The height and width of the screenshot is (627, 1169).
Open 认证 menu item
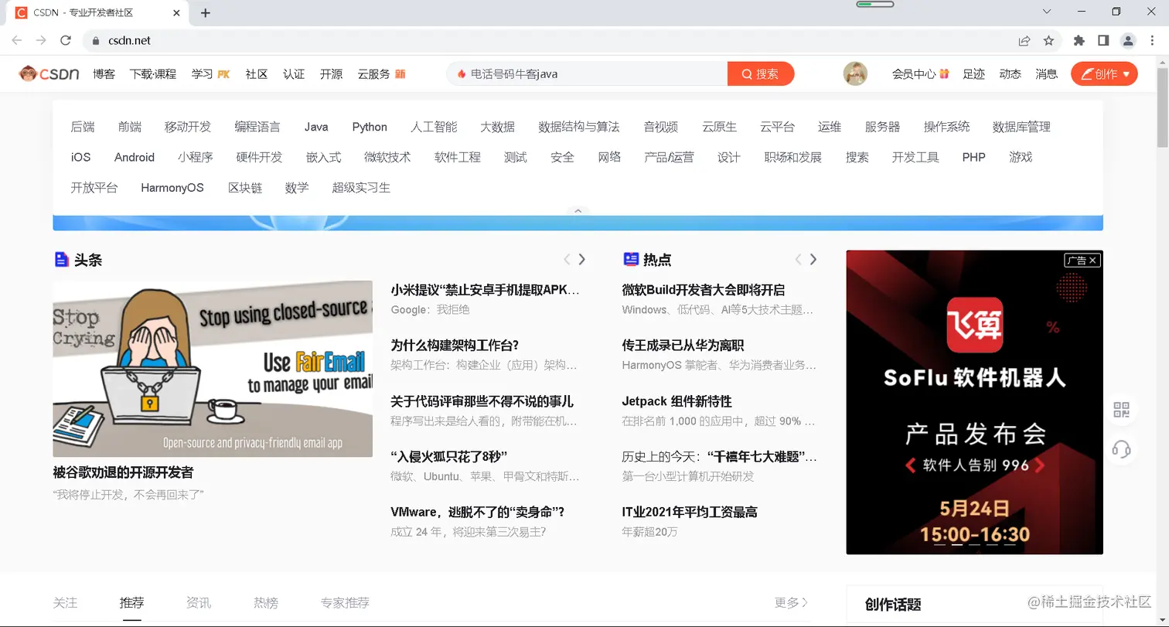pos(294,74)
